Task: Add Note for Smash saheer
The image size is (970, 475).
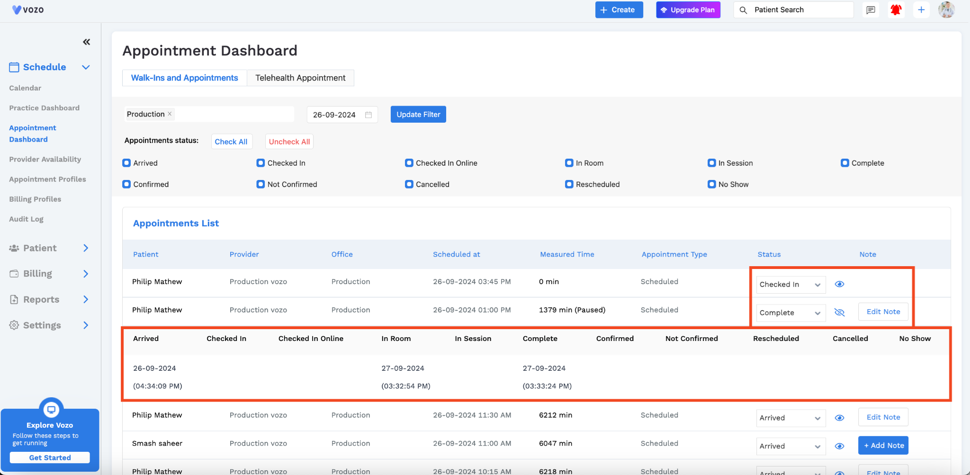Action: [883, 445]
